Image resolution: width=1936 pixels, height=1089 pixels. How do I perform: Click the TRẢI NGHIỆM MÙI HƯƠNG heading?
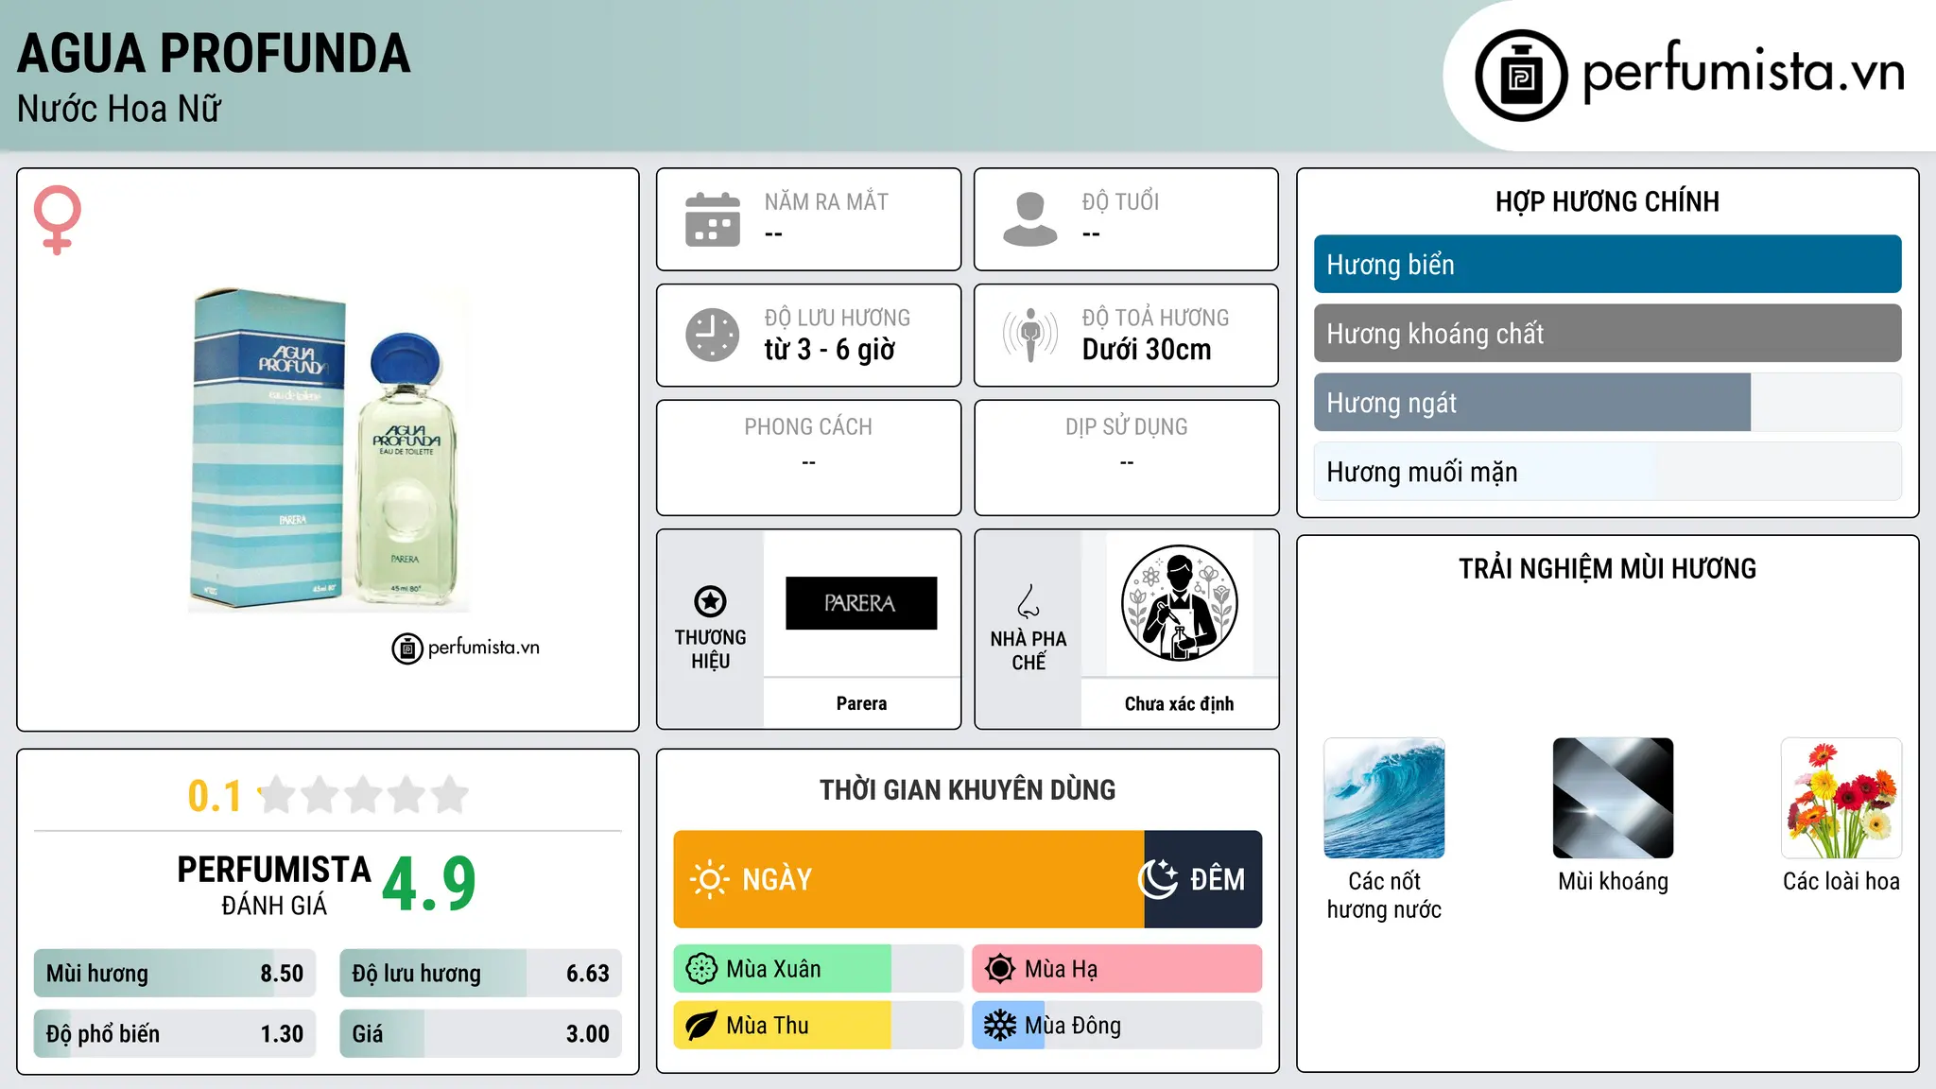click(x=1607, y=568)
